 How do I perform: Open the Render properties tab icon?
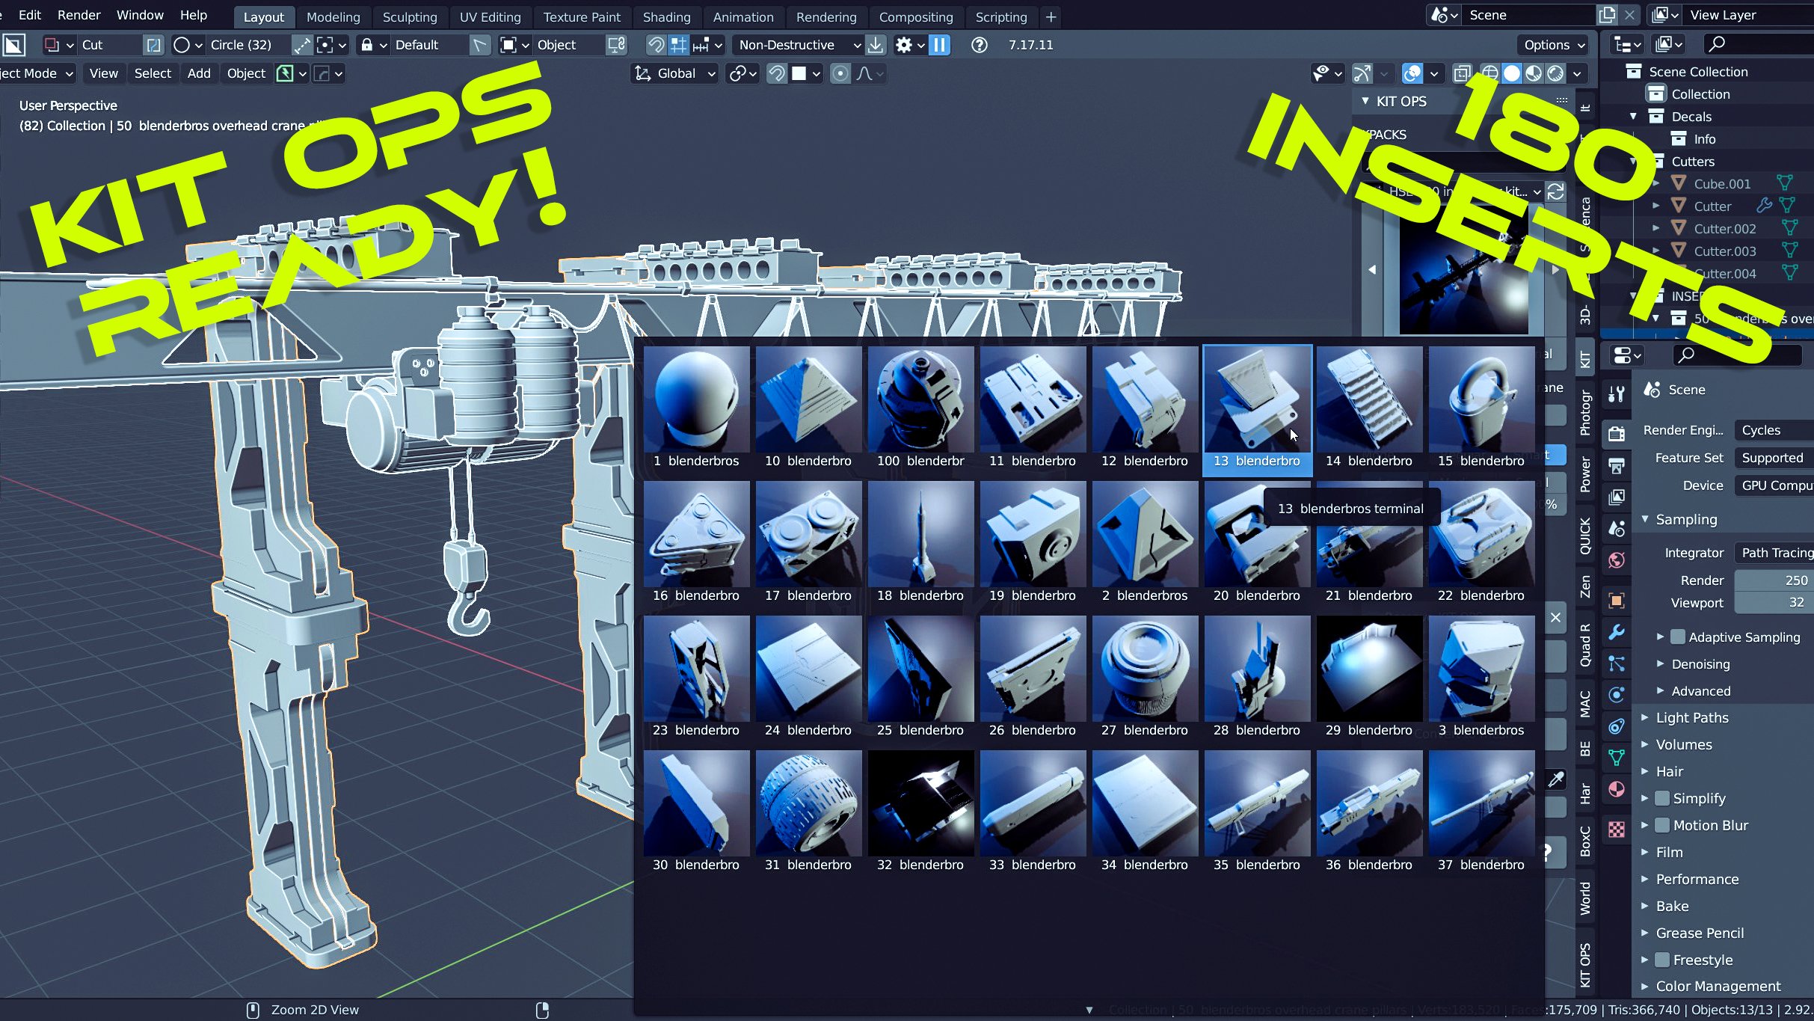1617,433
